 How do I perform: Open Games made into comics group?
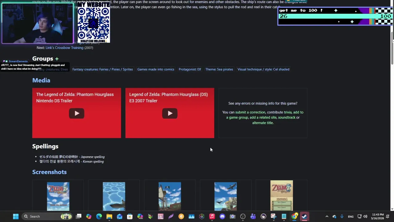pos(156,69)
